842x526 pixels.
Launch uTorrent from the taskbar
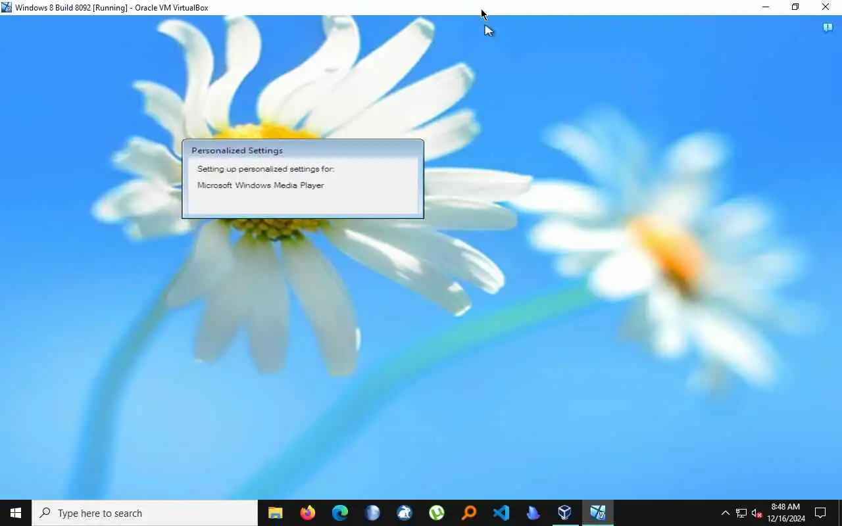click(436, 513)
